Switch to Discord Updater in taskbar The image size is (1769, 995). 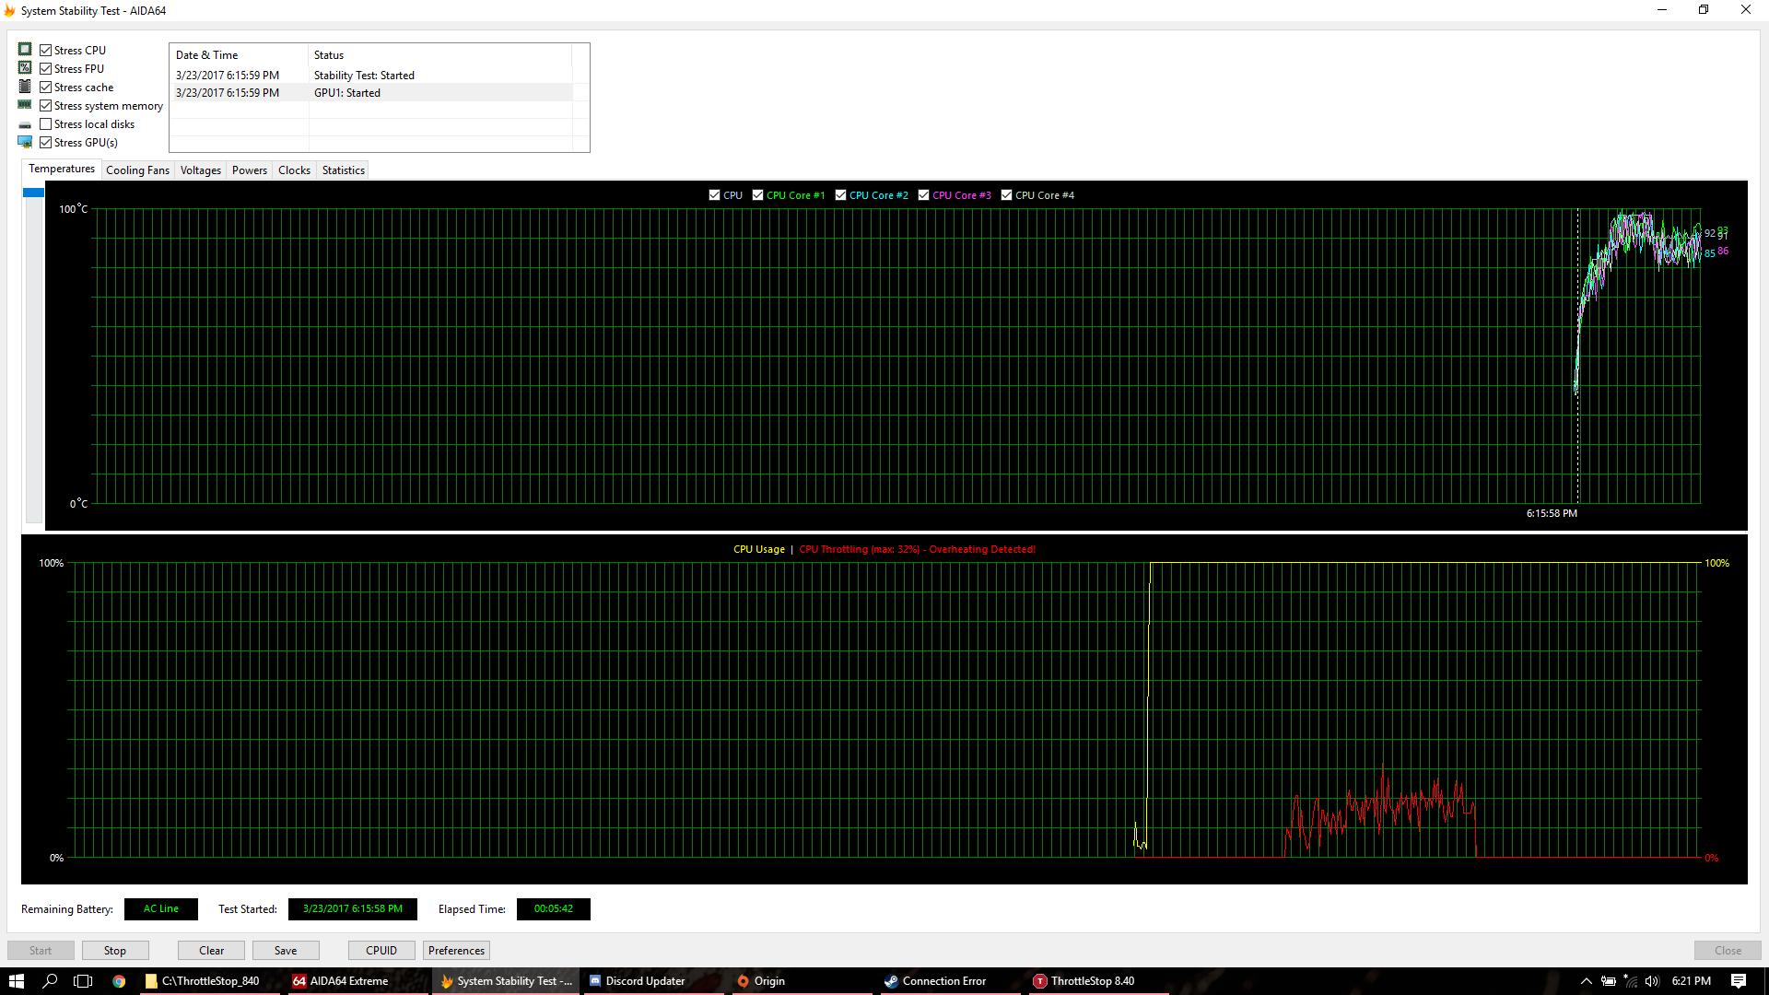coord(652,981)
